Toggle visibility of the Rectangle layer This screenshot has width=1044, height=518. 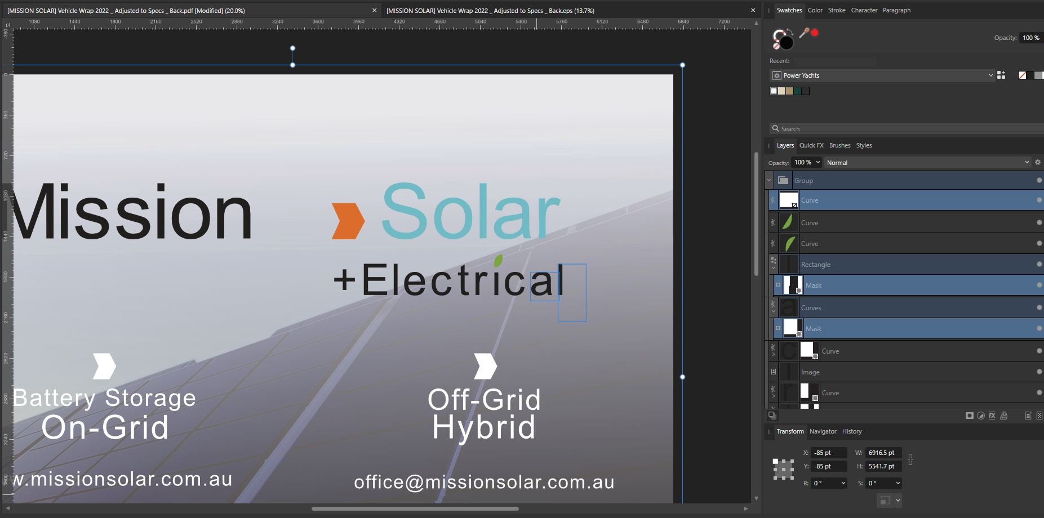pyautogui.click(x=1039, y=264)
